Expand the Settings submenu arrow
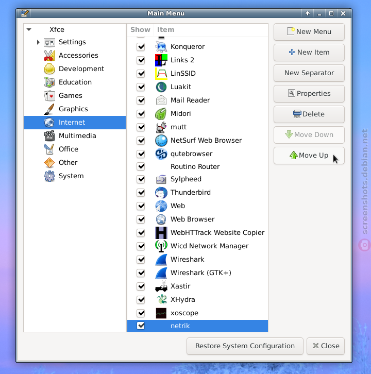Viewport: 371px width, 374px height. 38,42
